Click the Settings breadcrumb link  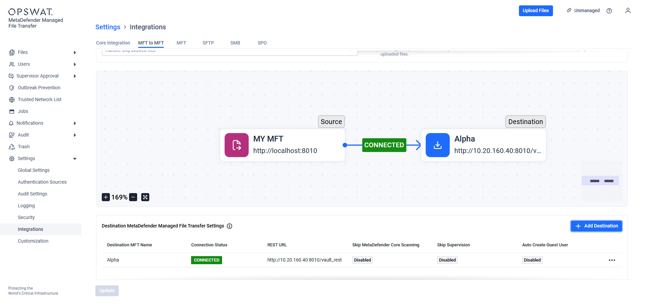pos(108,27)
